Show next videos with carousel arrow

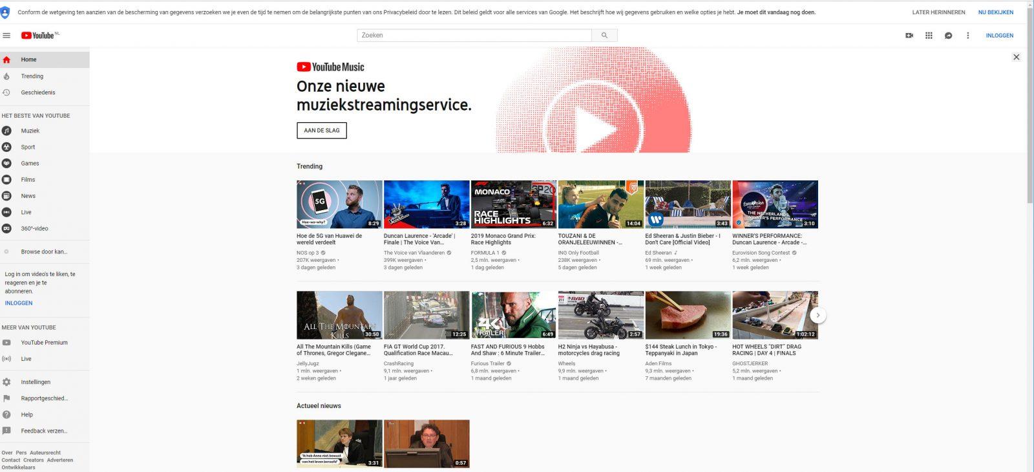pos(818,315)
